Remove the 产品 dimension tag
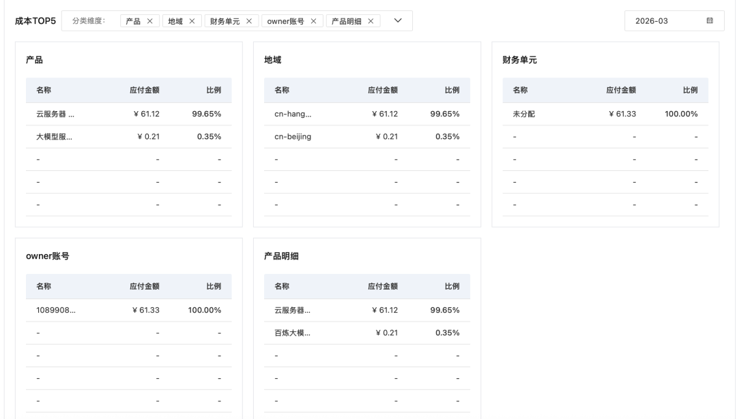 [x=149, y=21]
